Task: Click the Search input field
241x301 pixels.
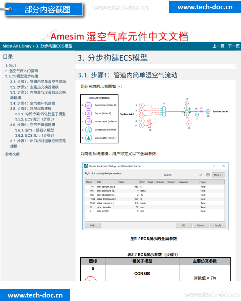Action: 185,175
